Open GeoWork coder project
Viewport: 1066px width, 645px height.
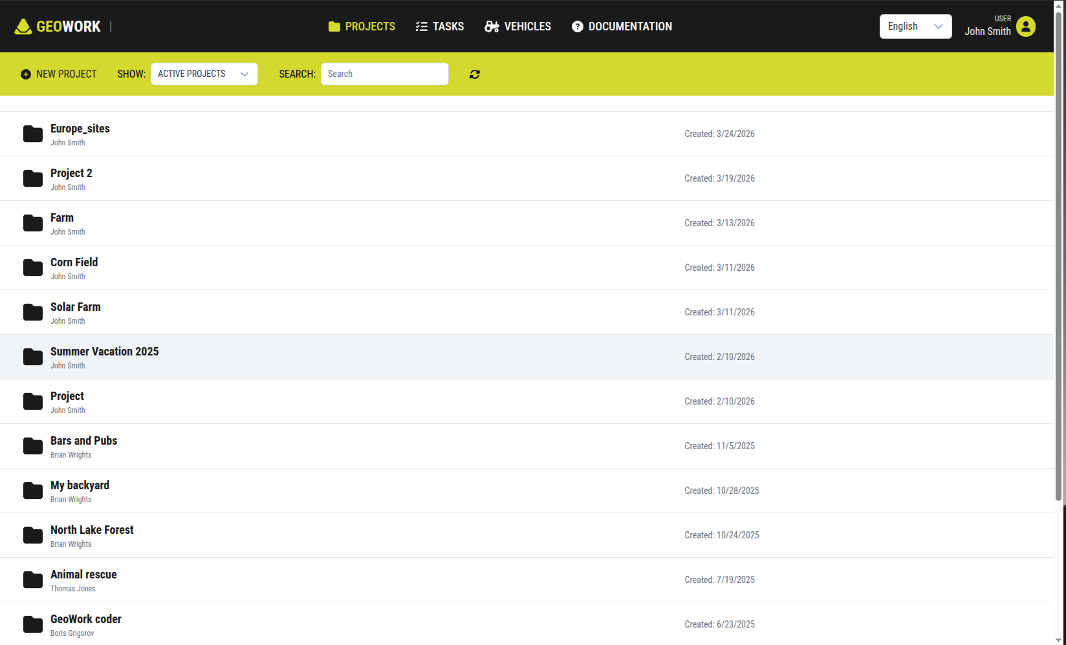(527, 624)
